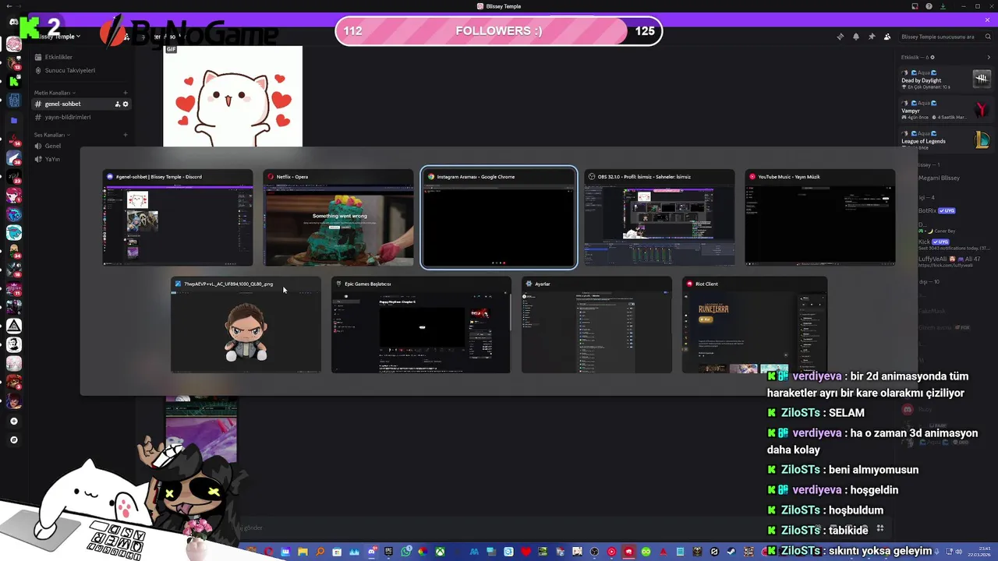Select the PNG image viewer window thumbnail

click(246, 325)
